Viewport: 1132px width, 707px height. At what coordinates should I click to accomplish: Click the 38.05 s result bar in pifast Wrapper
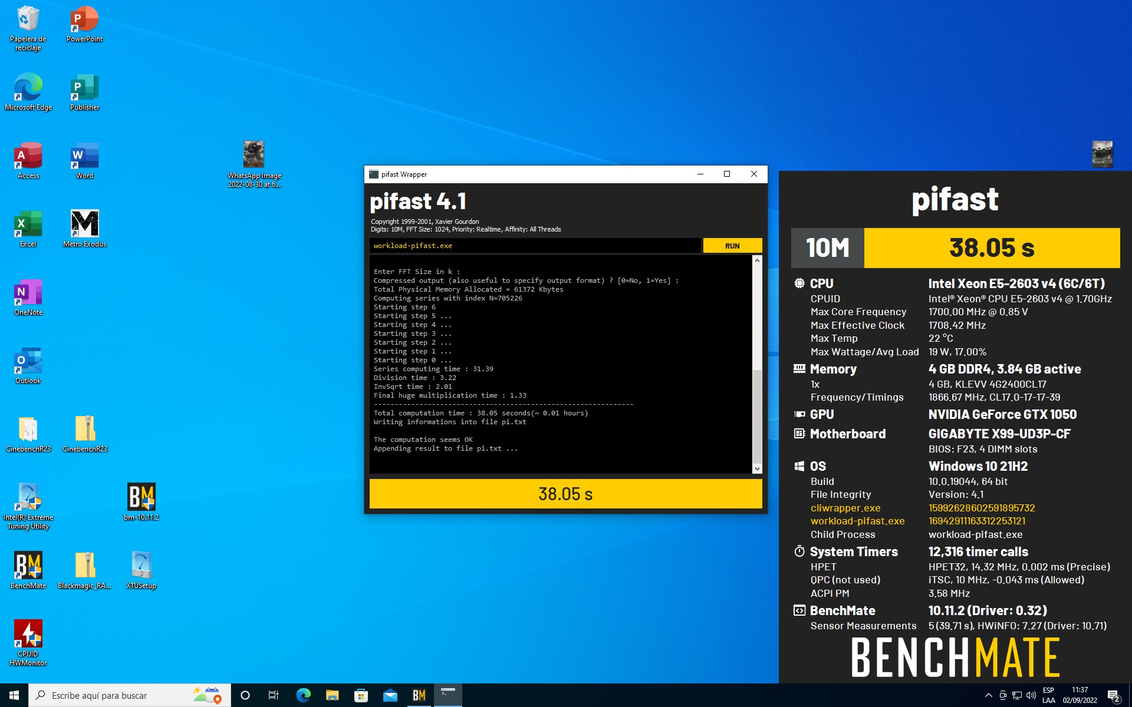[565, 494]
